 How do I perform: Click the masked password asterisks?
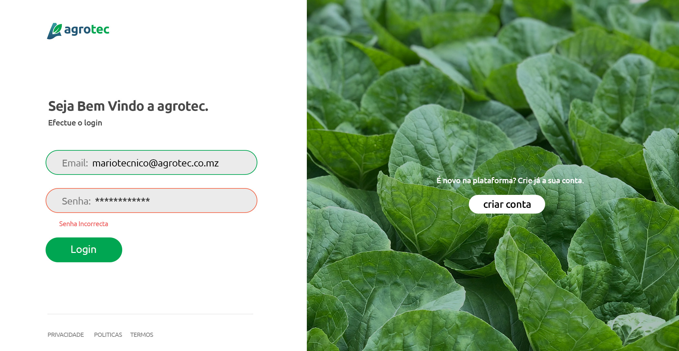click(x=123, y=200)
